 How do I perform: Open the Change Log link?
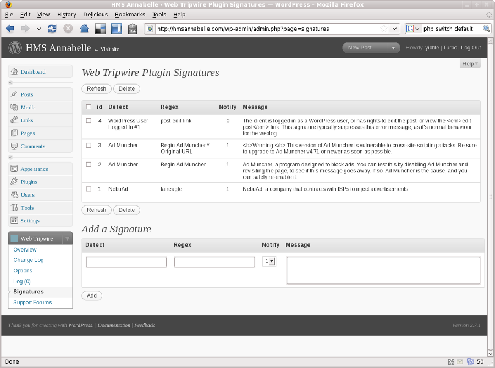29,260
